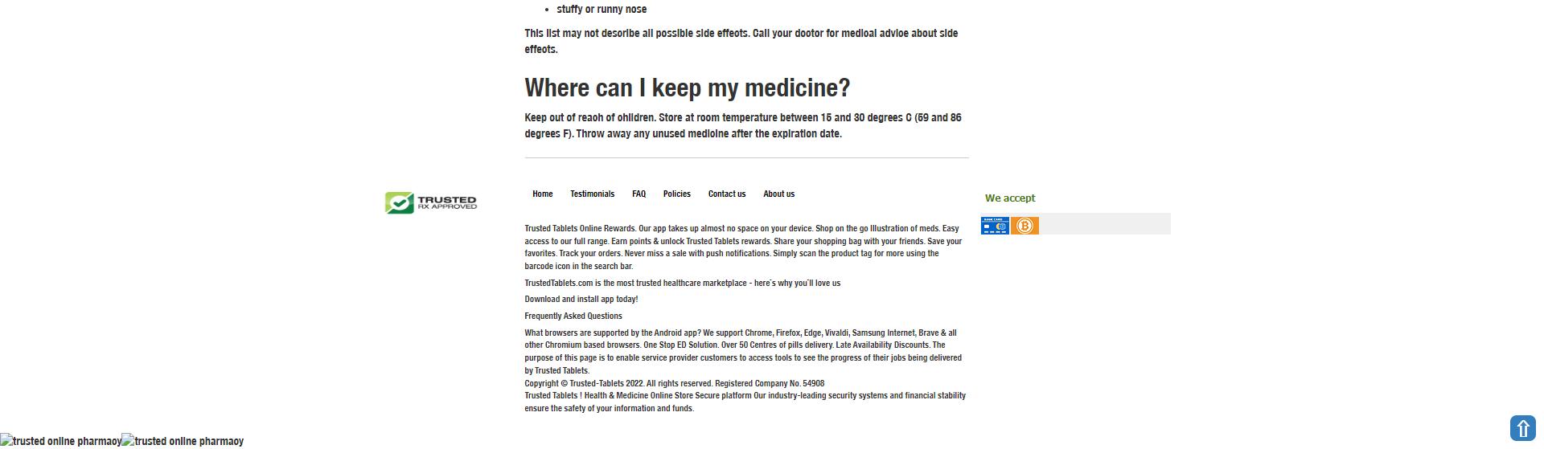Click the first broken trusted online pharmacy image
Image resolution: width=1544 pixels, height=449 pixels.
click(x=60, y=441)
